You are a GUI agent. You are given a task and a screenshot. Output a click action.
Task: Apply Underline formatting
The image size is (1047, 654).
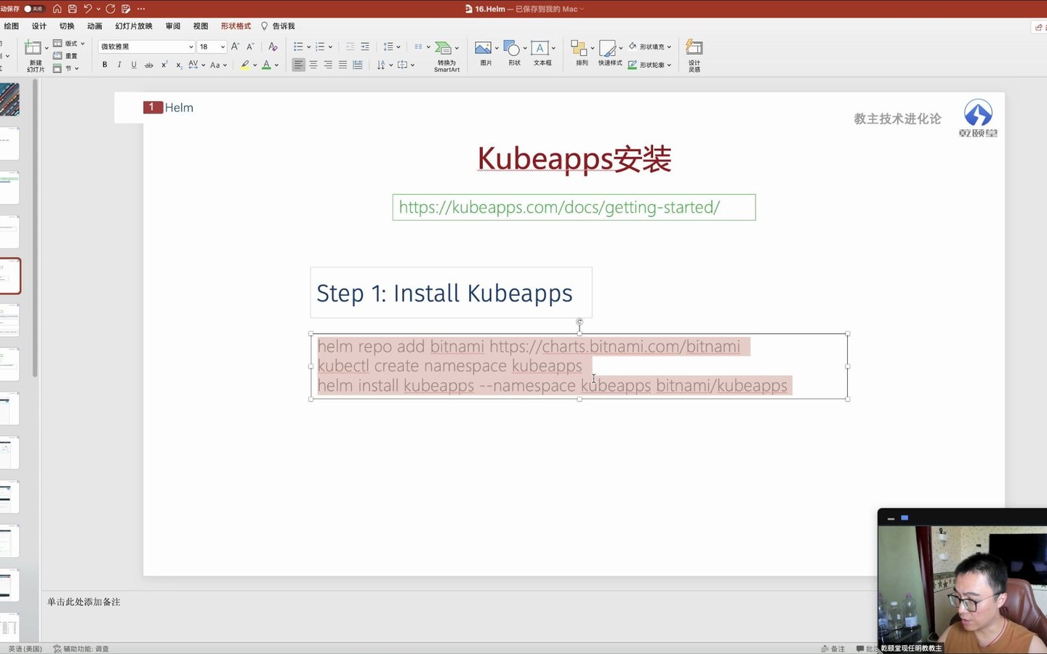tap(134, 65)
